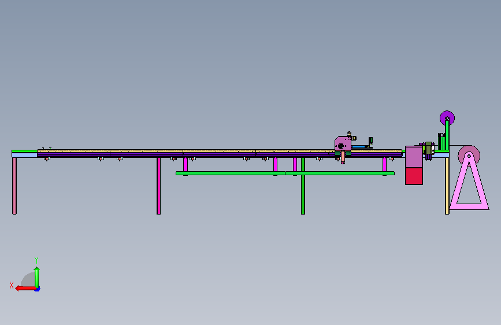This screenshot has width=501, height=325.
Task: Select the tall magenta middle support leg
Action: (158, 186)
